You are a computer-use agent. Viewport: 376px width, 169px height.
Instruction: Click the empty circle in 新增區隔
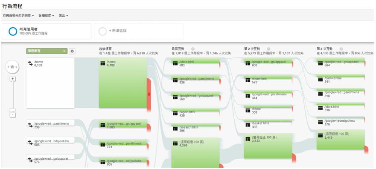tap(102, 32)
